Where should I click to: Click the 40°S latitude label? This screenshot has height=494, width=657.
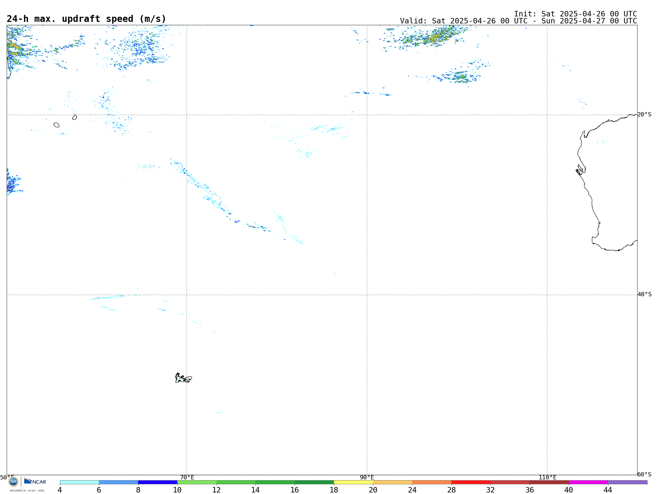tap(645, 294)
